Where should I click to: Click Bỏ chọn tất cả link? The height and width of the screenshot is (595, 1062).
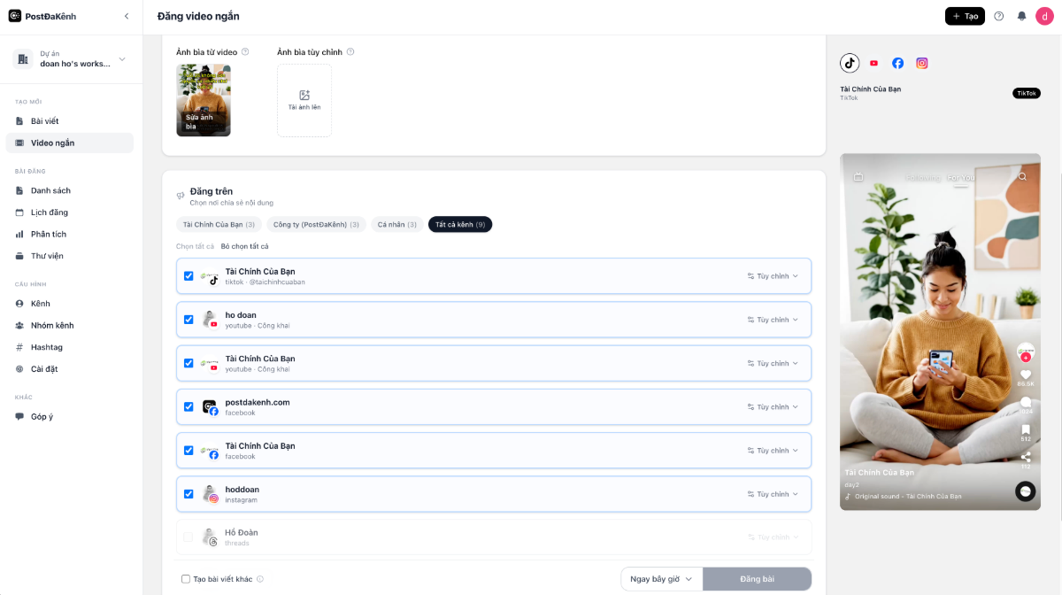pos(244,246)
